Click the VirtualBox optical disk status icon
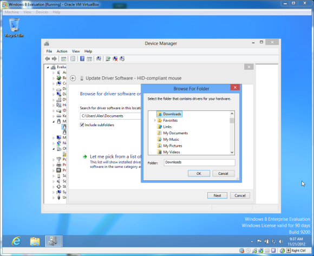This screenshot has width=314, height=256. (248, 251)
